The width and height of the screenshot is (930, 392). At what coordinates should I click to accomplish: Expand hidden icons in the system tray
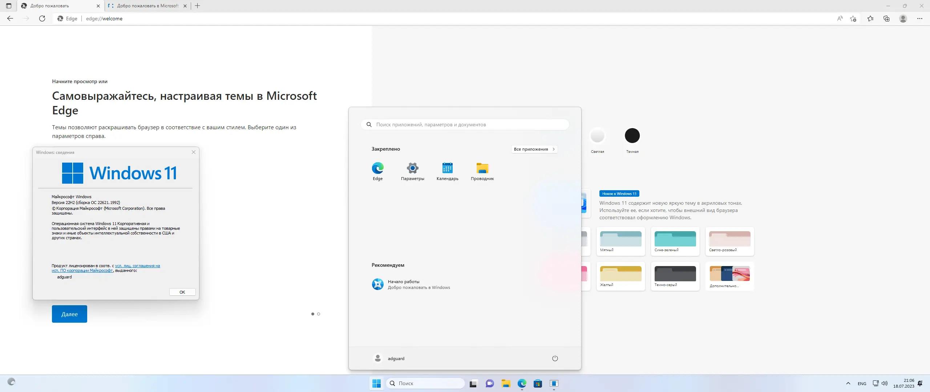[x=848, y=383]
